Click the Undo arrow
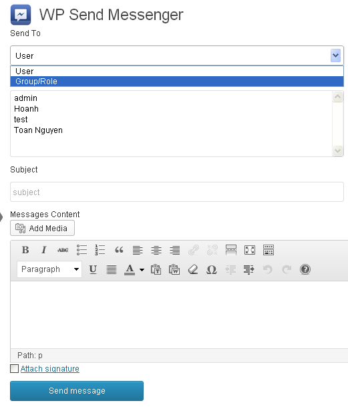348x409 pixels. tap(267, 269)
